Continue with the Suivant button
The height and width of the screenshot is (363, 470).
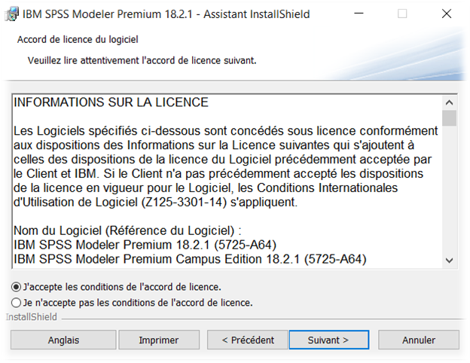pyautogui.click(x=328, y=340)
